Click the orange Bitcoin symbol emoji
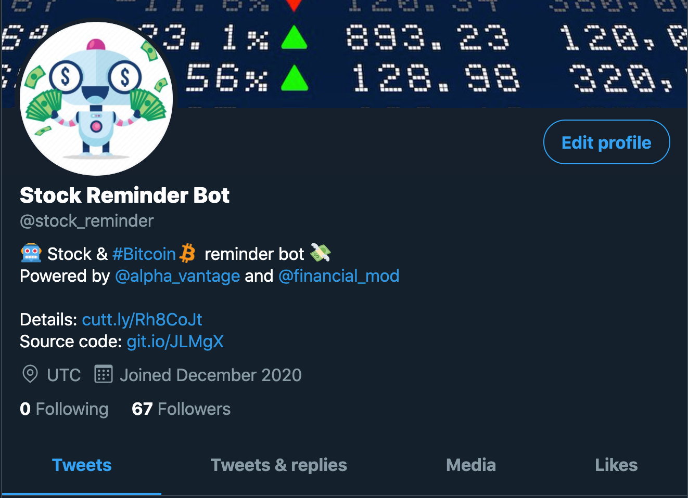Screen dimensions: 688x498 click(187, 253)
